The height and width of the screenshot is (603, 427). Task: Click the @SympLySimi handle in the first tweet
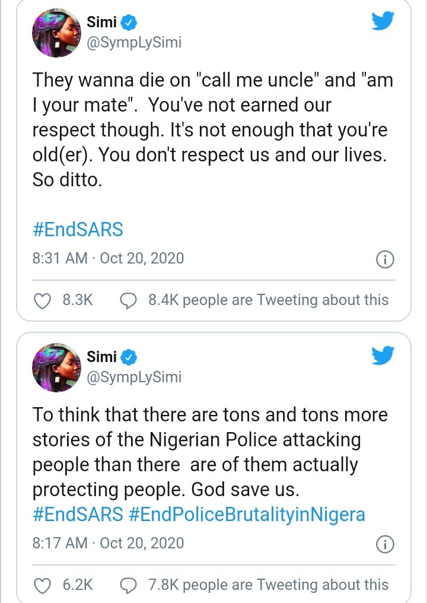click(134, 43)
